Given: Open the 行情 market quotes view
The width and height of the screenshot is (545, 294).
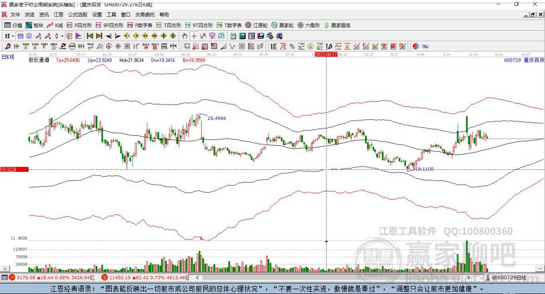Looking at the screenshot, I should coord(13,25).
